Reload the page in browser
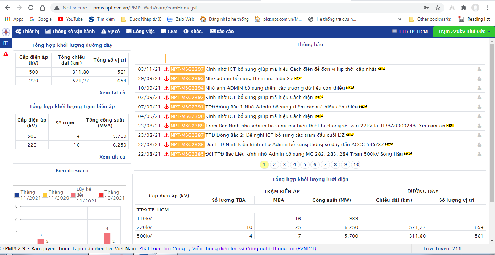The height and width of the screenshot is (255, 495). (31, 8)
